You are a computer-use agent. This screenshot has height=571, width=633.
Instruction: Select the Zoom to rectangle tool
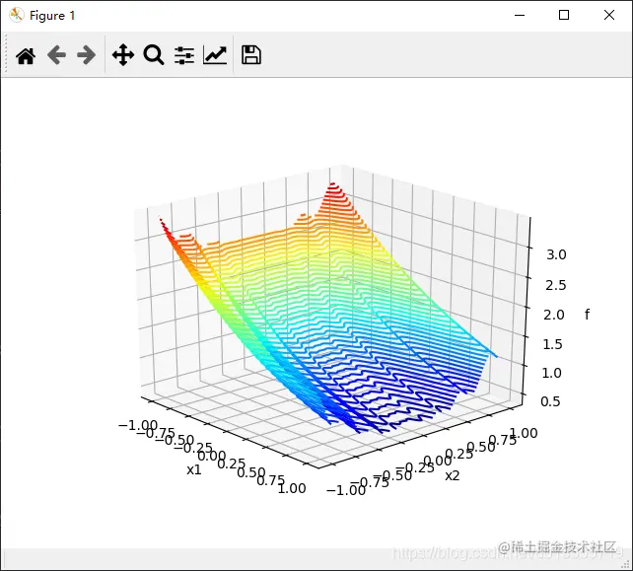154,55
